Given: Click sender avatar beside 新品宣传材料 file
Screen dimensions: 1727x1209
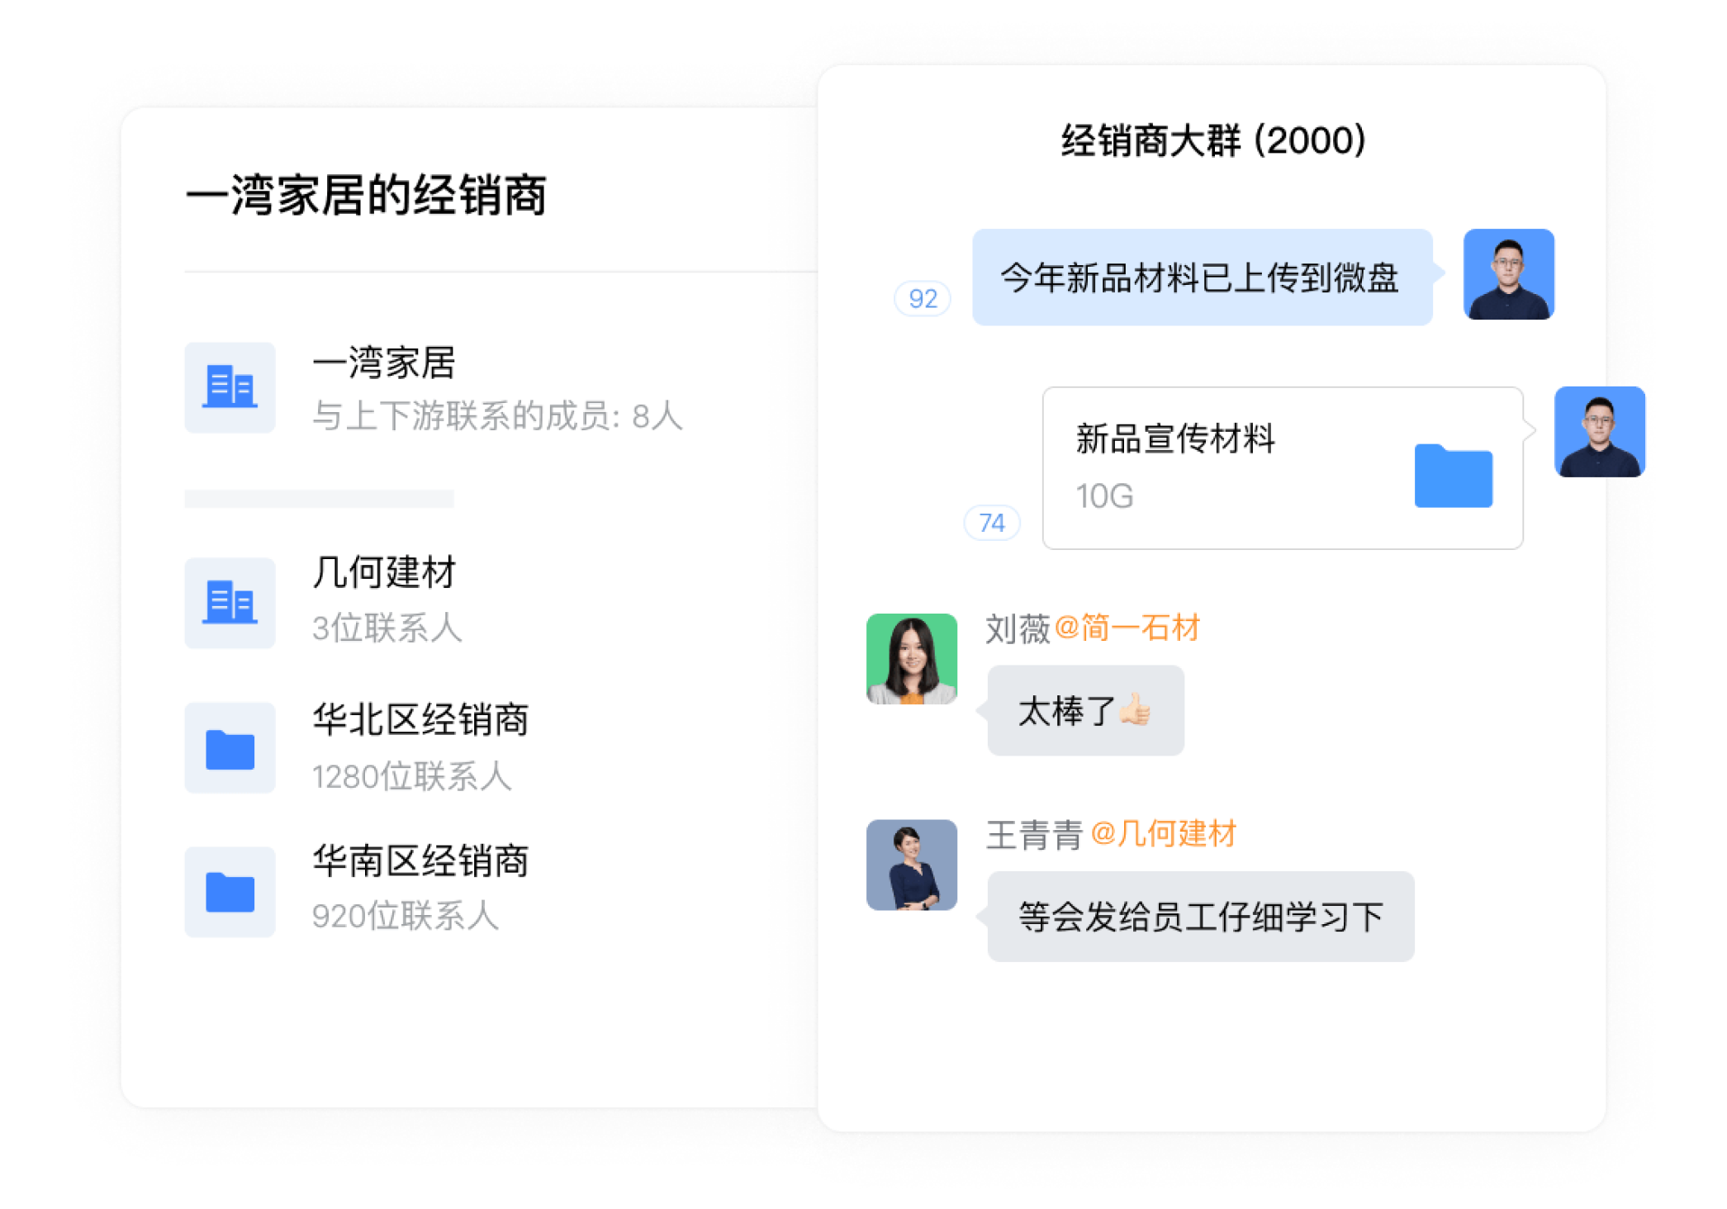Looking at the screenshot, I should click(1599, 431).
